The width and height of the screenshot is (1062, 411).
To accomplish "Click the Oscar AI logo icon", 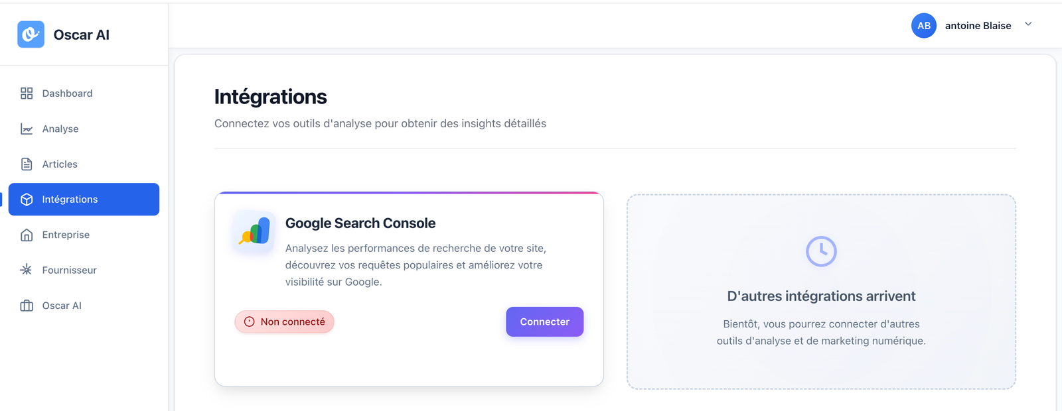I will [x=31, y=34].
